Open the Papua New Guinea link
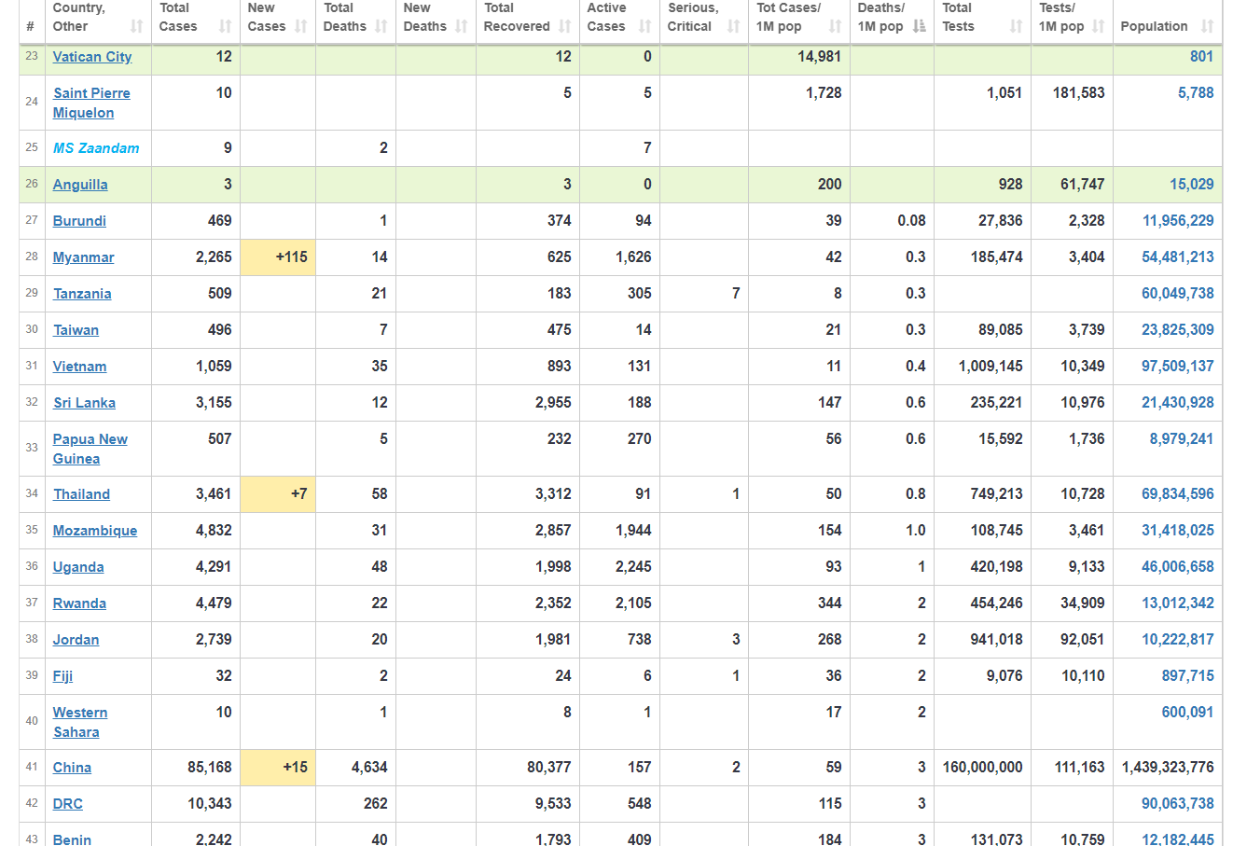 tap(90, 449)
